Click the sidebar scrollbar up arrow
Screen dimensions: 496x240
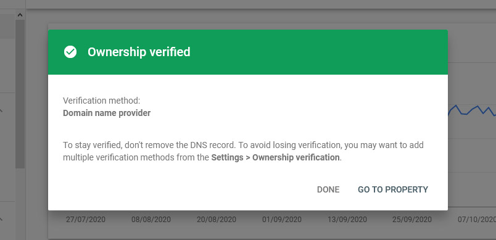20,15
